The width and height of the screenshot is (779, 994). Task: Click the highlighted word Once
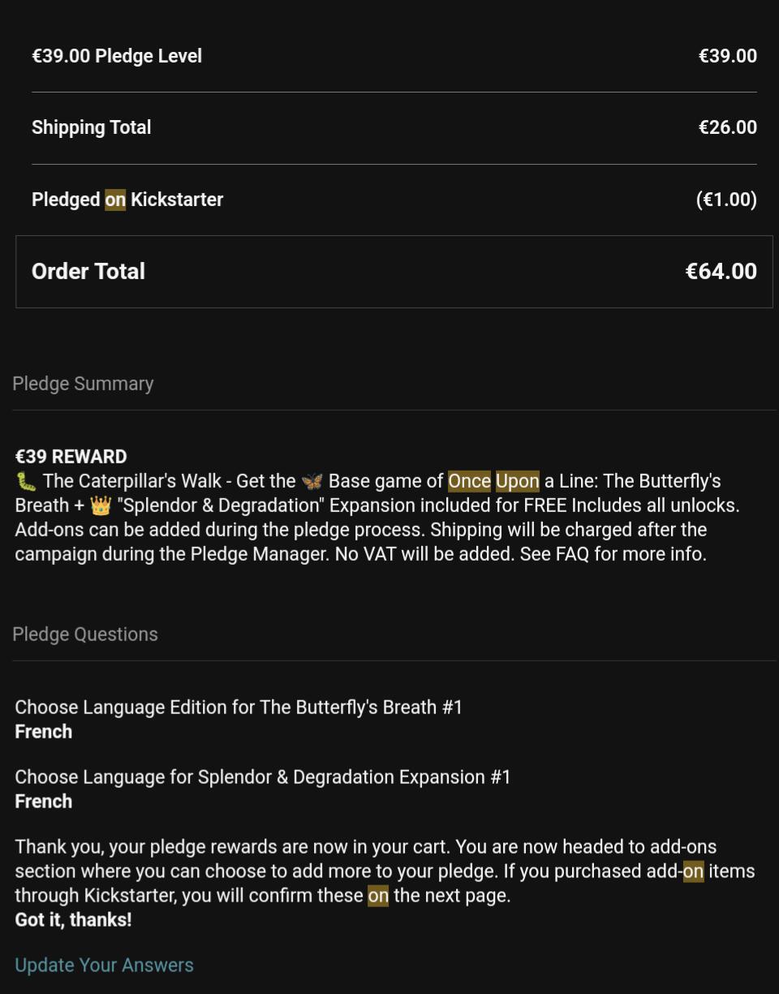(469, 481)
